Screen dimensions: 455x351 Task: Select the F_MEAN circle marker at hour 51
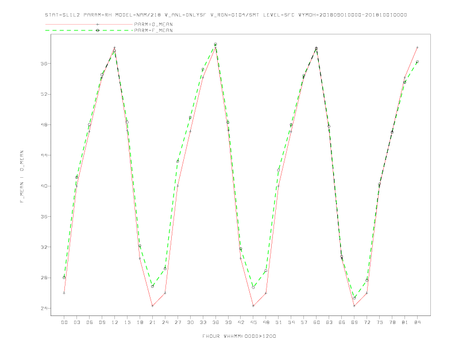click(x=279, y=170)
